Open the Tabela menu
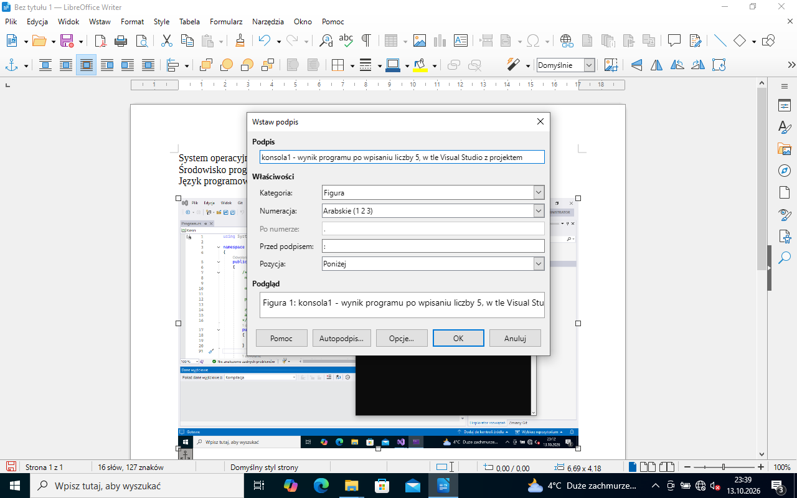This screenshot has height=498, width=797. (x=189, y=21)
